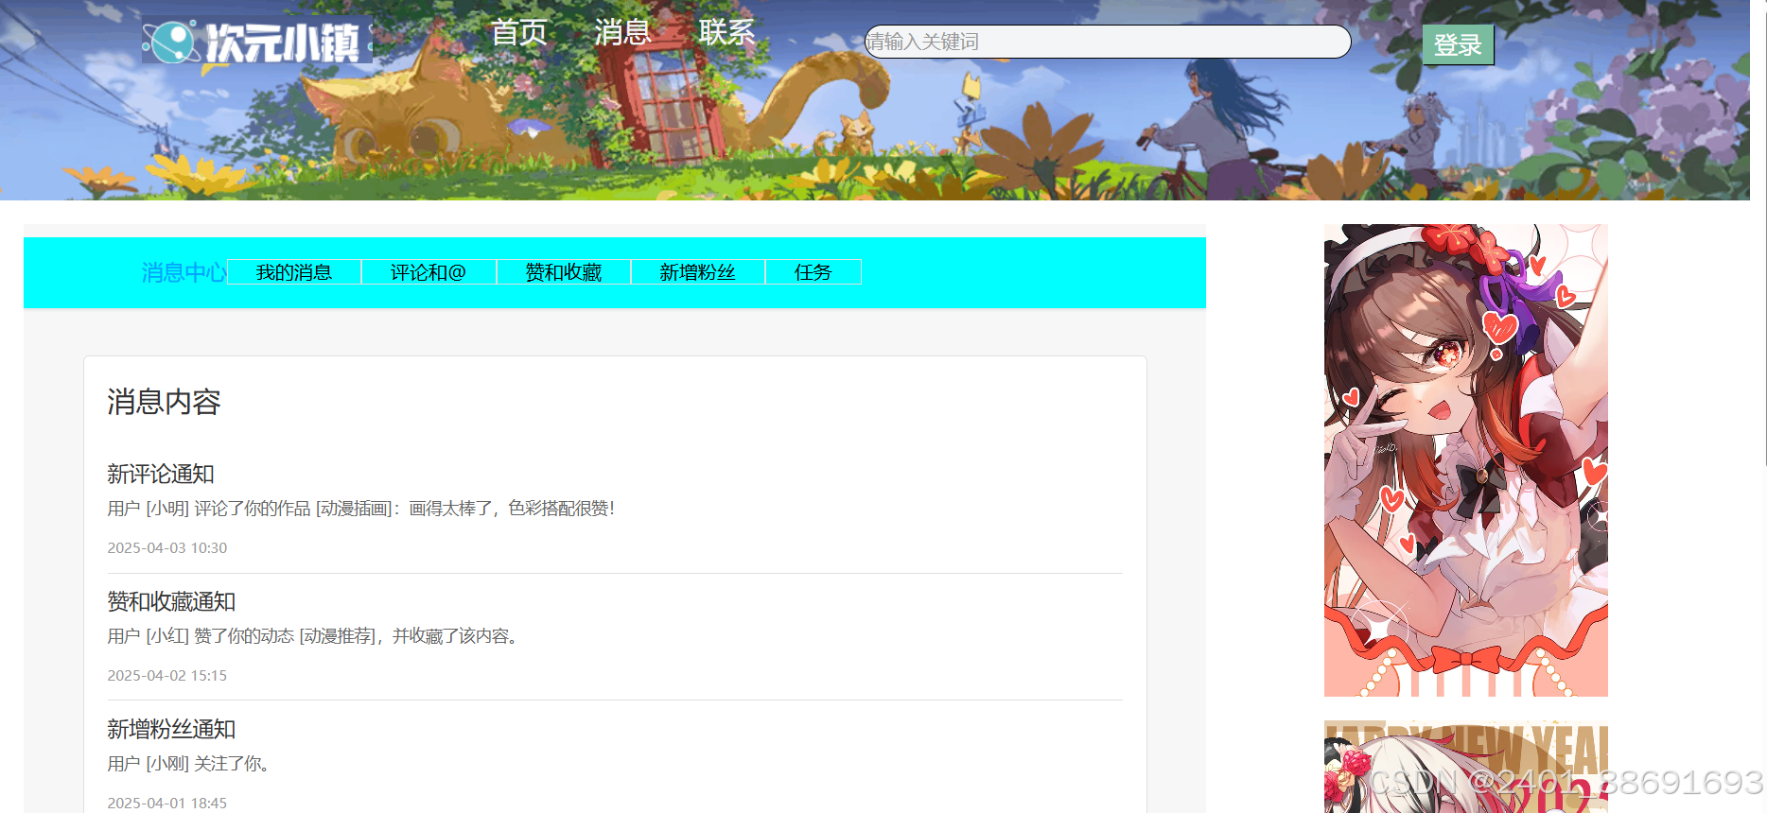Click timestamp 2025-04-02 15:15
The image size is (1767, 813).
167,676
